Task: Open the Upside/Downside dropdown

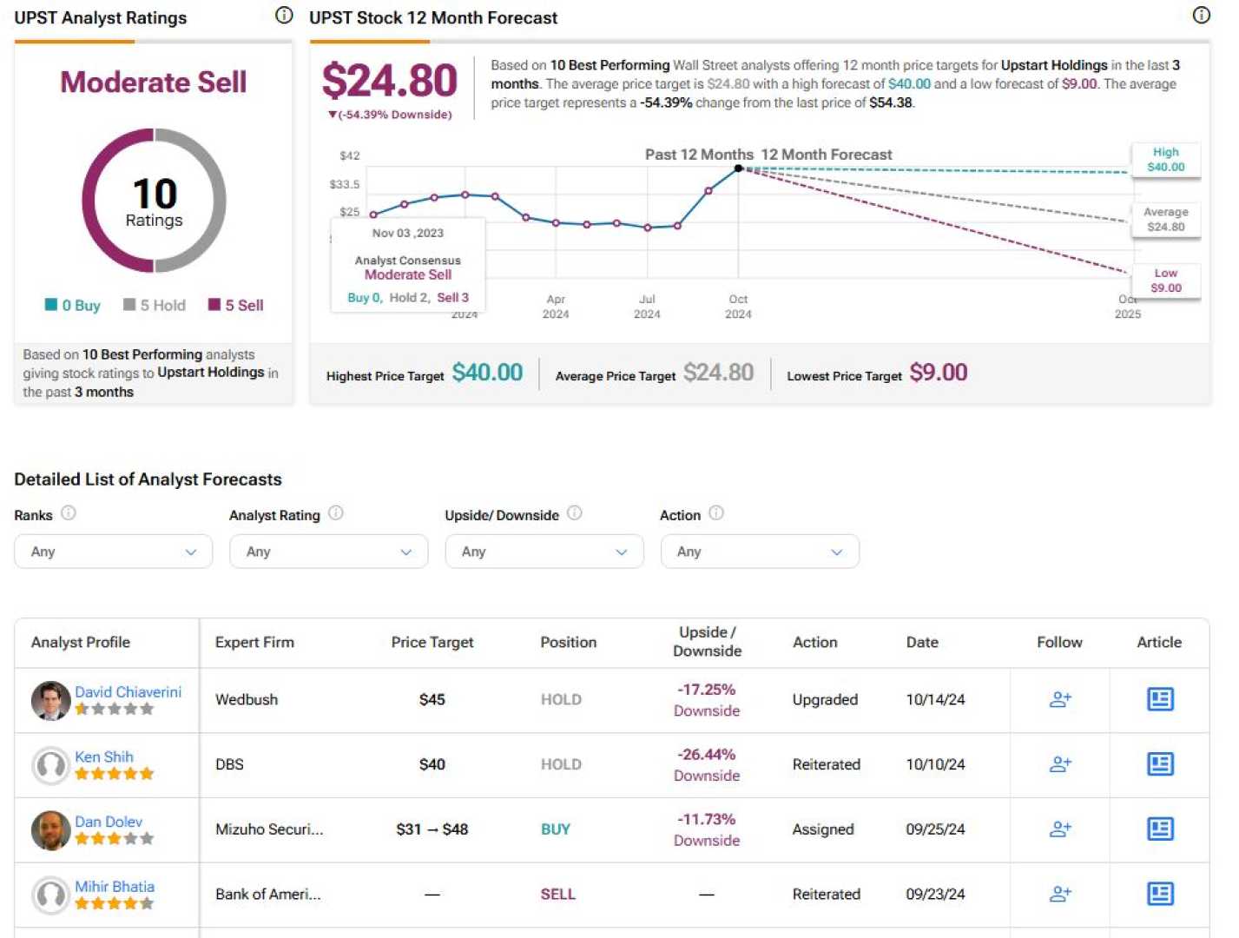Action: click(x=544, y=552)
